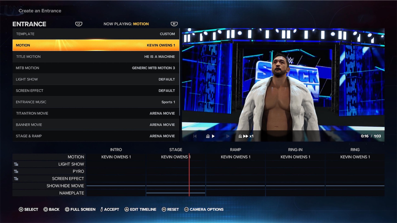Jump to the Intro timeline section
The width and height of the screenshot is (397, 223).
coord(116,150)
